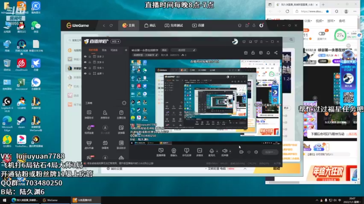Share the live room via share icon
The image size is (364, 204).
(x=276, y=53)
